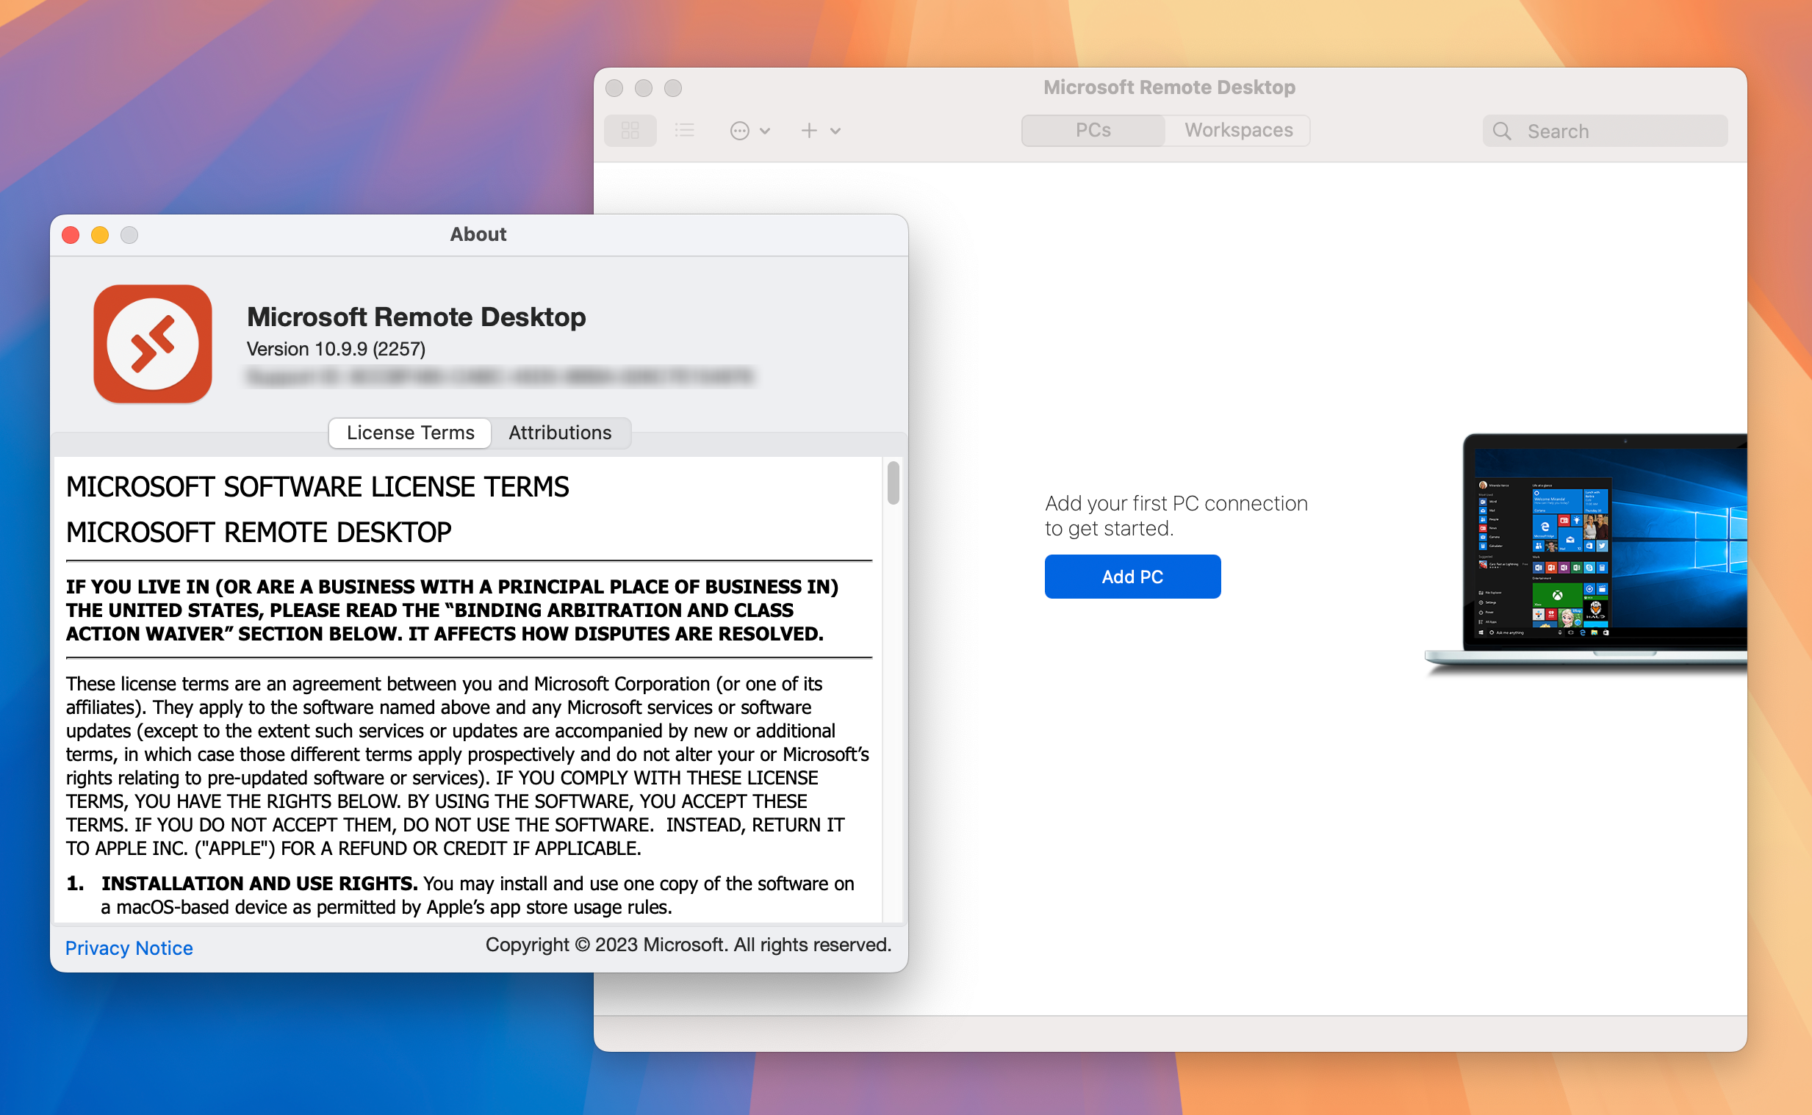Image resolution: width=1812 pixels, height=1115 pixels.
Task: Switch to the License Terms tab
Action: [409, 430]
